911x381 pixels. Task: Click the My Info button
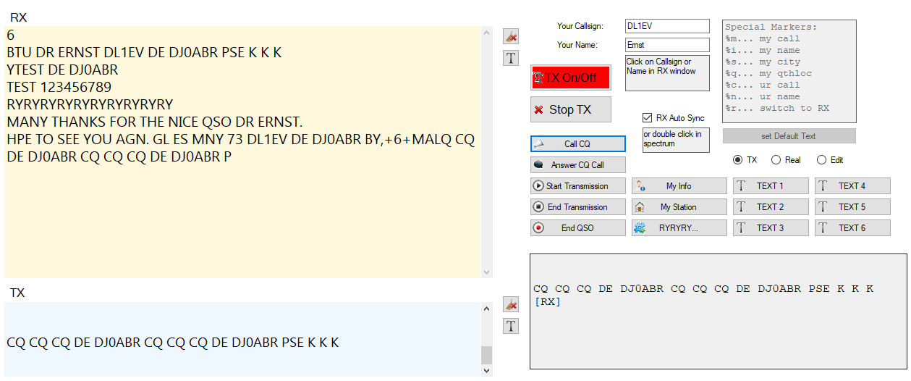click(679, 185)
